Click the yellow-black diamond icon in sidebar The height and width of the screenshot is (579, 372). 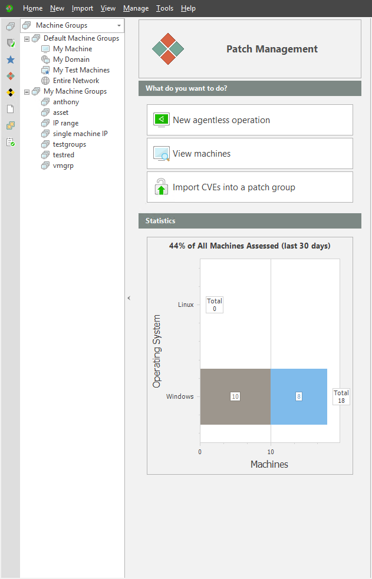10,92
